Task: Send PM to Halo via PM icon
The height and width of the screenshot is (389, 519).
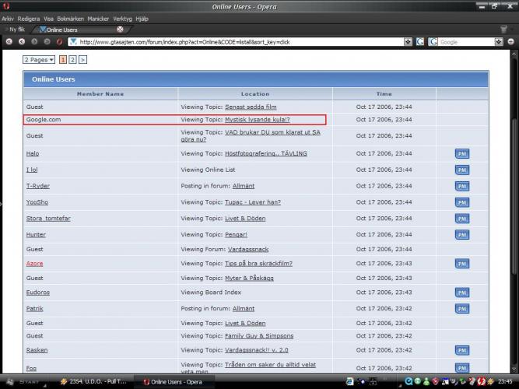Action: click(x=462, y=154)
